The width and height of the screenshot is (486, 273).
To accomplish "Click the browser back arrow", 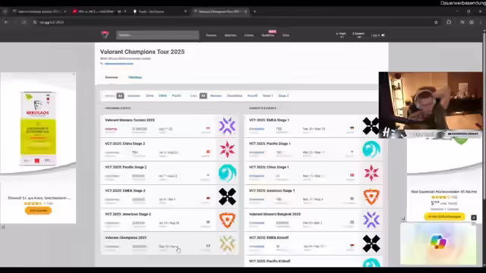I will (x=6, y=22).
